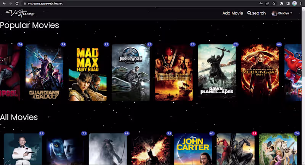Screen dimensions: 305x165
Task: Open the browser extensions puzzle icon
Action: click(x=281, y=3)
